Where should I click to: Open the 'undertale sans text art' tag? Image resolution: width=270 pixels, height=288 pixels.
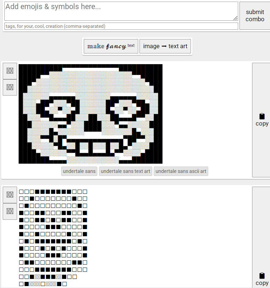pos(126,171)
